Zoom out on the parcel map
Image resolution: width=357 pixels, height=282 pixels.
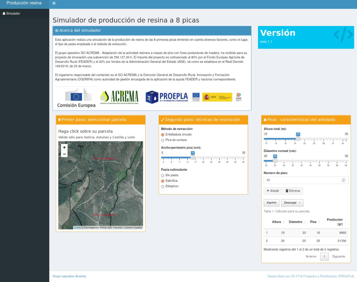coord(64,154)
